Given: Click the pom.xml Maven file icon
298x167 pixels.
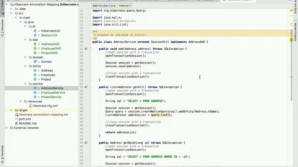Looking at the screenshot, I should [16, 119].
